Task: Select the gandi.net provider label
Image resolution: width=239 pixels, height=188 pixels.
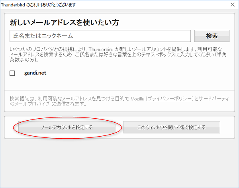Action: pyautogui.click(x=35, y=73)
